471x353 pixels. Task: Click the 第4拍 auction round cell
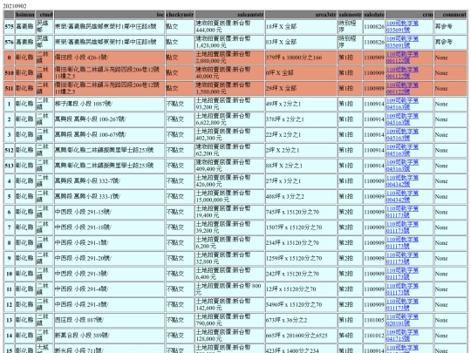coord(350,336)
